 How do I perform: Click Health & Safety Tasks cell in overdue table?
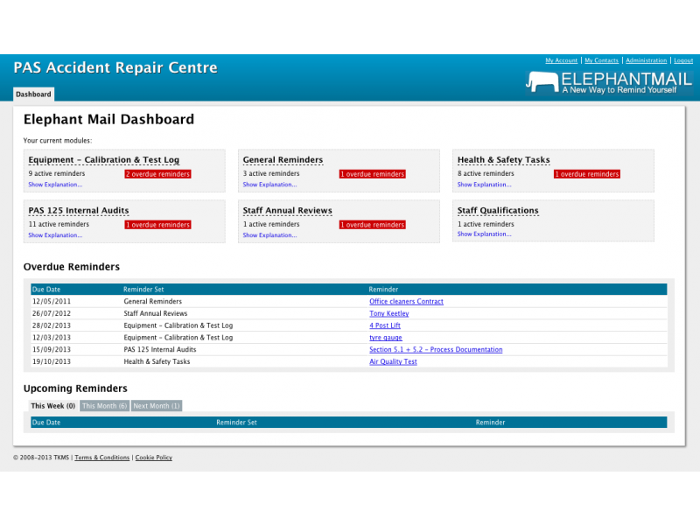click(157, 361)
